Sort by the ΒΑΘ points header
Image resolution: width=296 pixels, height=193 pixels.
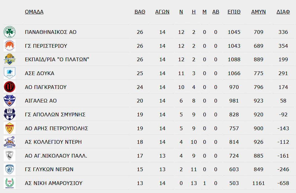140,12
